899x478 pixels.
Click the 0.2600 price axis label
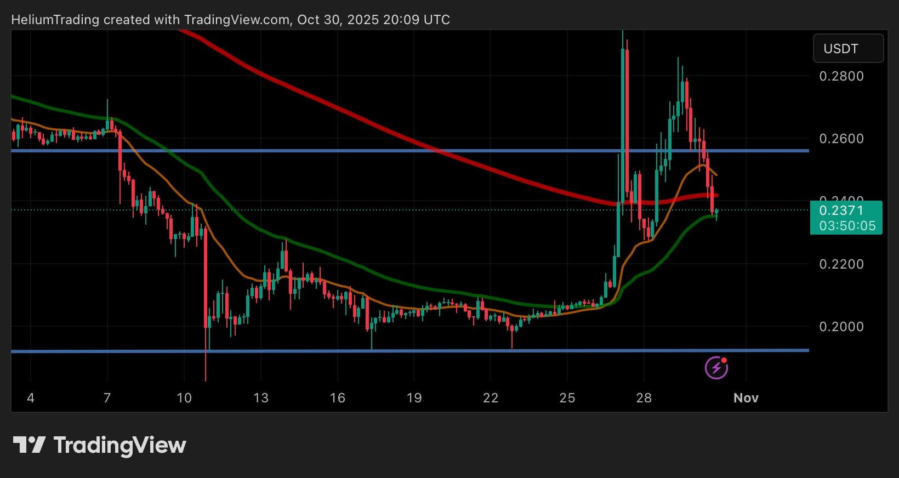pyautogui.click(x=841, y=139)
